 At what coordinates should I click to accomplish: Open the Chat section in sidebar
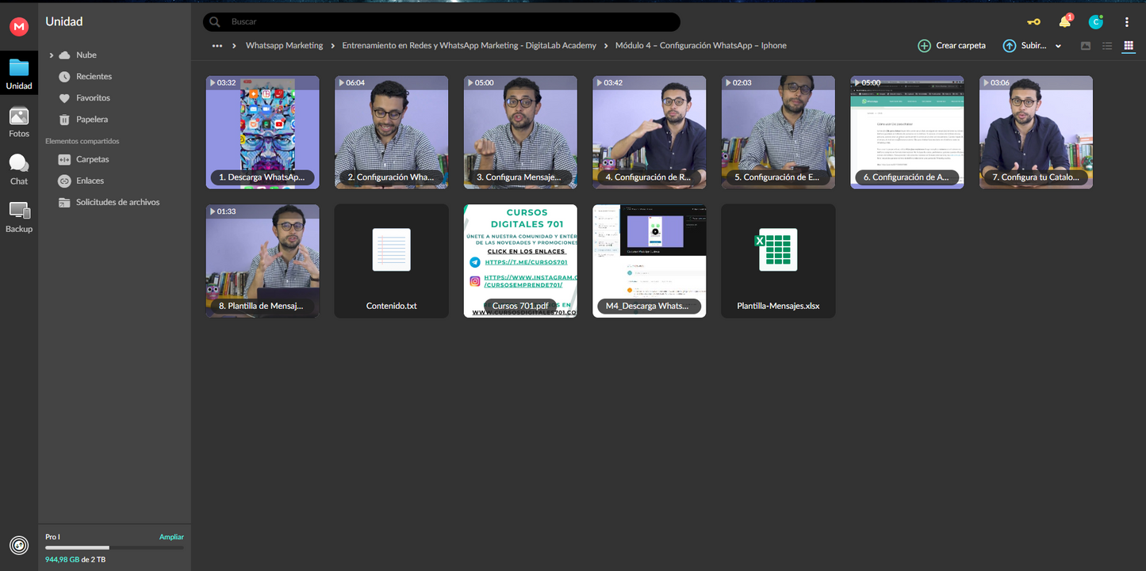[x=19, y=169]
